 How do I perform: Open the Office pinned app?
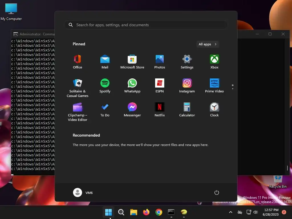coord(78,62)
